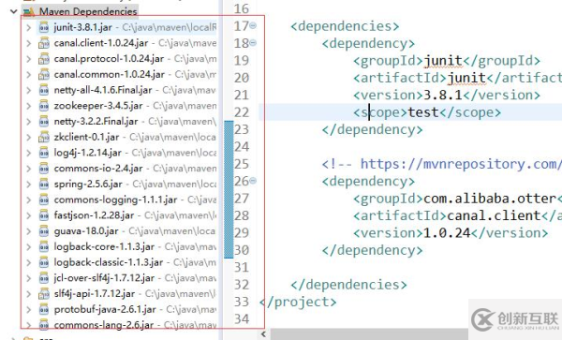Expand canal.protocol-1.0.24.jar node
This screenshot has width=562, height=340.
point(29,59)
